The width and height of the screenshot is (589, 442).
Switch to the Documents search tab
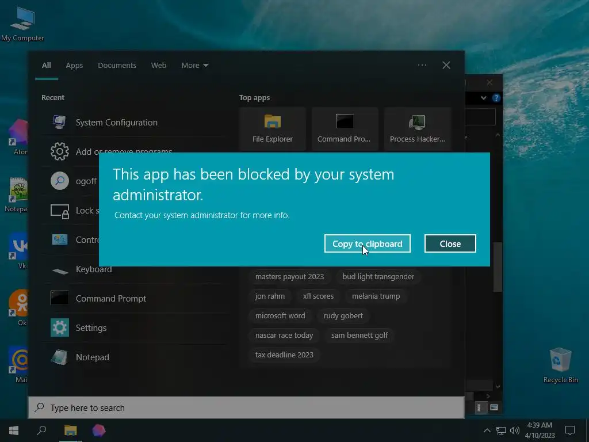117,65
